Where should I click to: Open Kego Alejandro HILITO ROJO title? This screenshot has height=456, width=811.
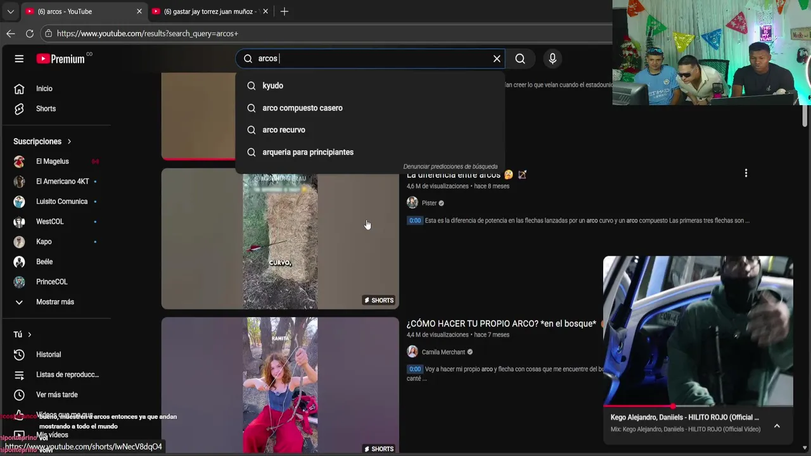click(x=684, y=417)
